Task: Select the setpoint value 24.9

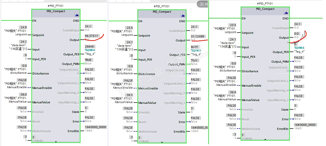Action: tap(24, 27)
